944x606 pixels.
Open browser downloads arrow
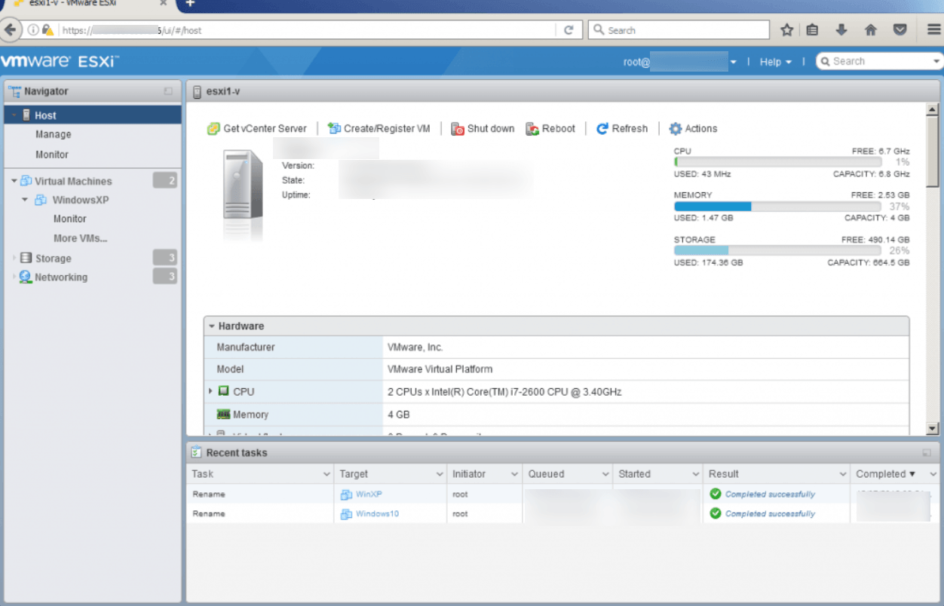click(x=841, y=30)
